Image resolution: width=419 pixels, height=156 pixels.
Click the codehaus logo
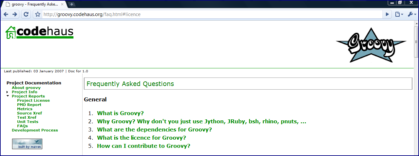pos(39,32)
